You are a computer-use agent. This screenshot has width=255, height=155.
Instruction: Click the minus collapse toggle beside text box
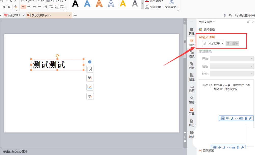coord(90,62)
